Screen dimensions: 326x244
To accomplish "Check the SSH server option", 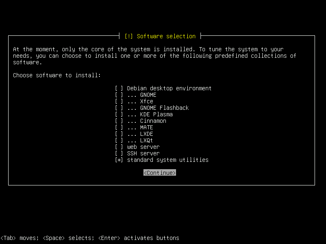I will [x=118, y=153].
